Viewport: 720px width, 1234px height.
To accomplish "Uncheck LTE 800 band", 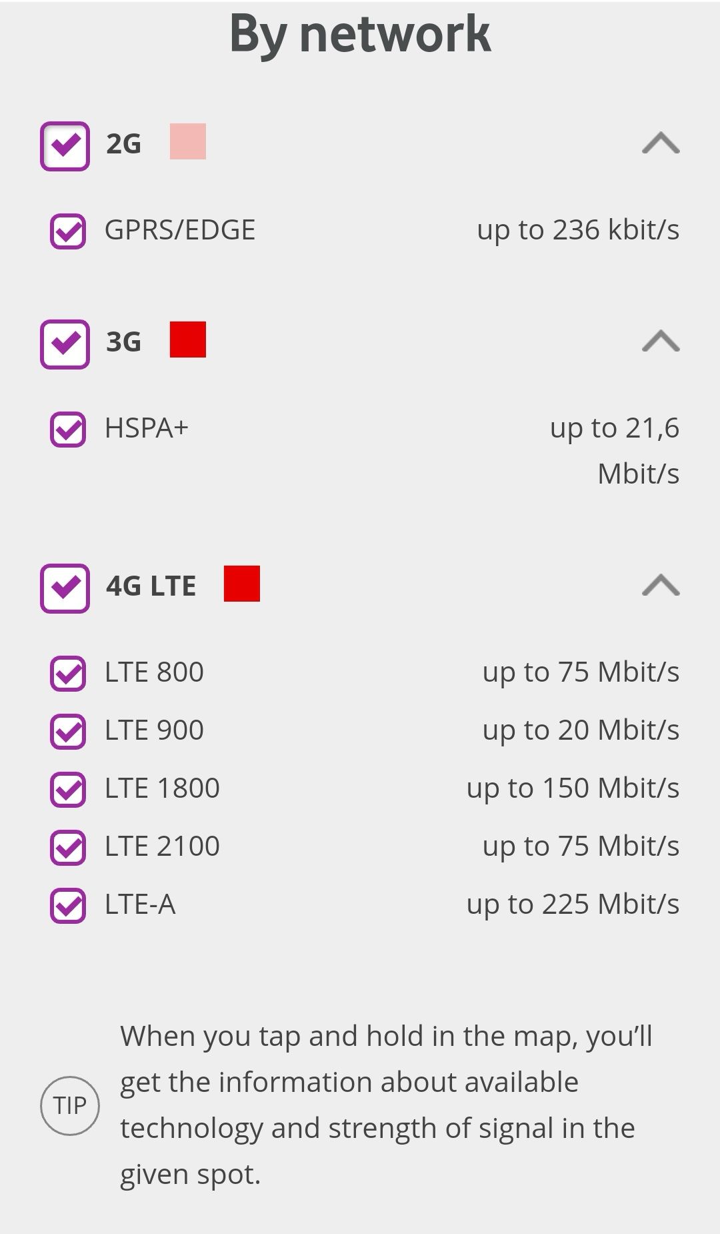I will pos(68,673).
